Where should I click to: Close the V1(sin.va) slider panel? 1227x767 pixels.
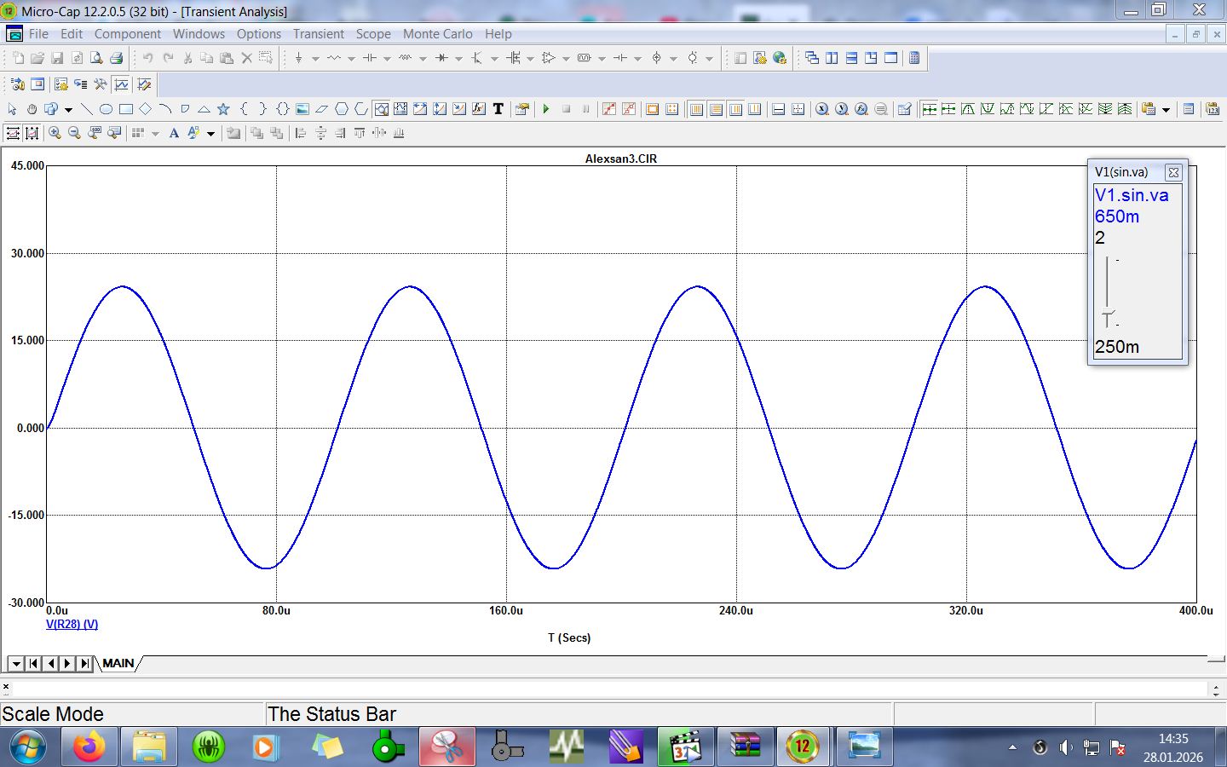click(1173, 172)
